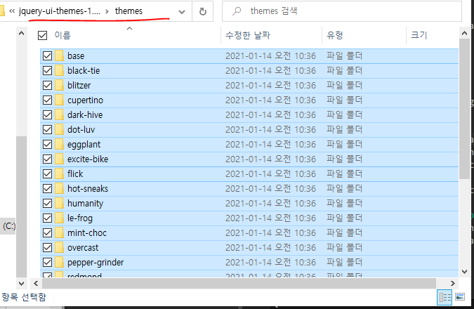The width and height of the screenshot is (474, 309).
Task: Sort by the 유형 column header
Action: (335, 35)
